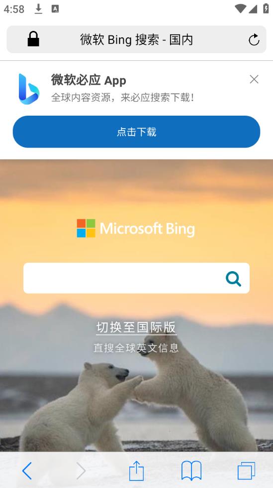Tap the 微软必应 App banner title
Screen dimensions: 273x488
click(x=89, y=80)
